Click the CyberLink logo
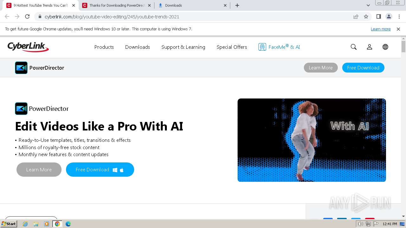Screen dimensions: 406x228 click(x=28, y=47)
